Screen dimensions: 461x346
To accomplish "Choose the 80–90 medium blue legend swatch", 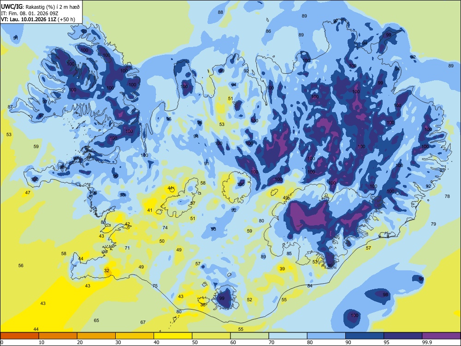I will [x=326, y=336].
